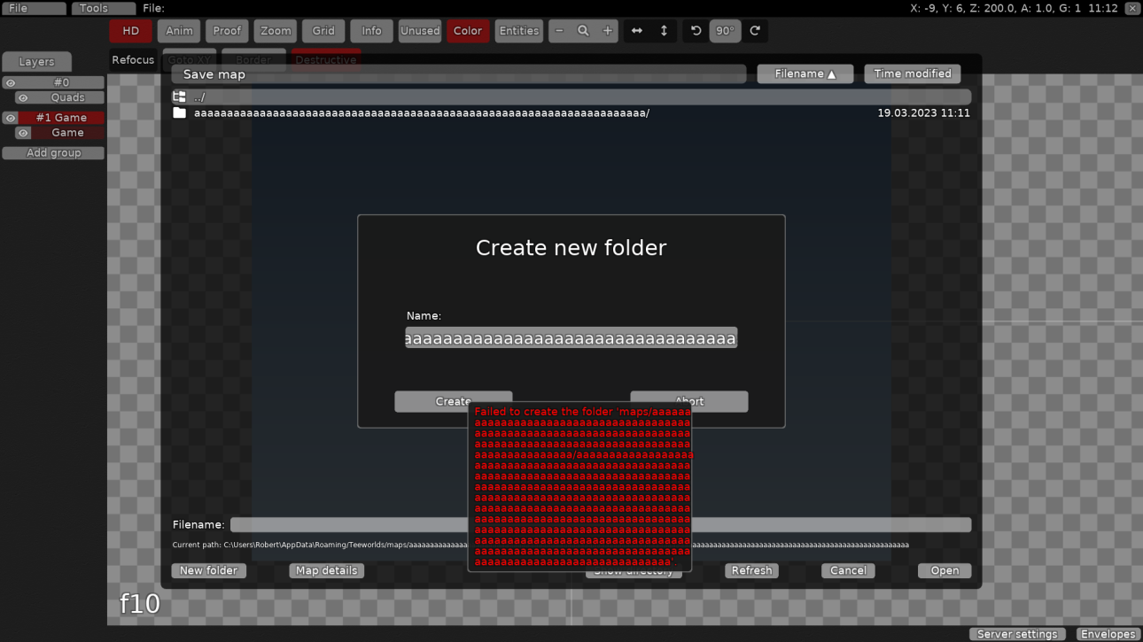Click the horizontal flip arrow icon
The width and height of the screenshot is (1143, 642).
(636, 30)
